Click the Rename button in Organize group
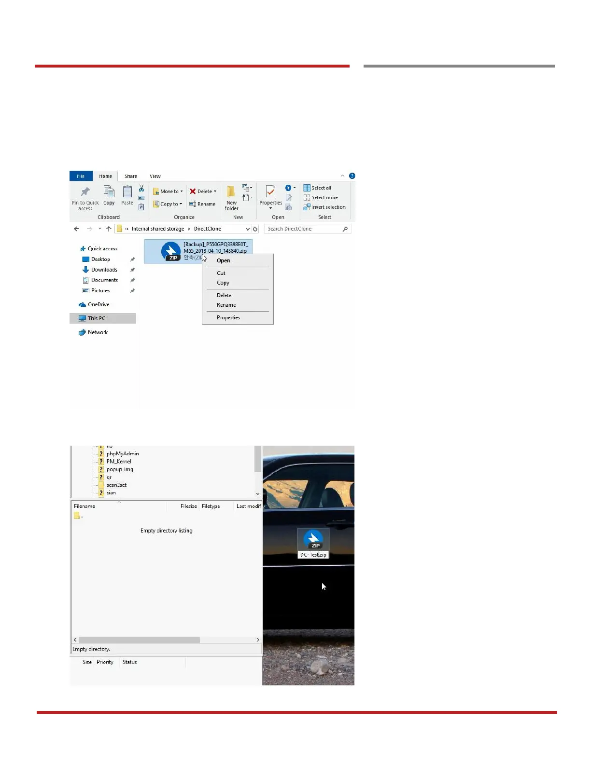The height and width of the screenshot is (764, 591). coord(202,204)
